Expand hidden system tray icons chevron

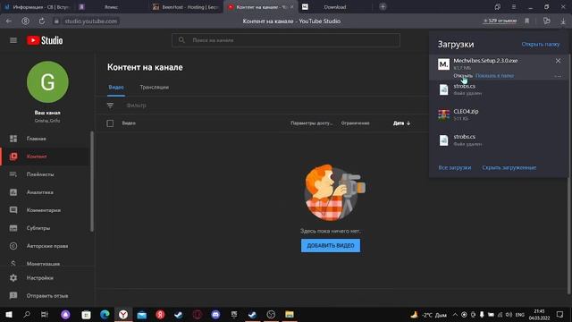[455, 314]
